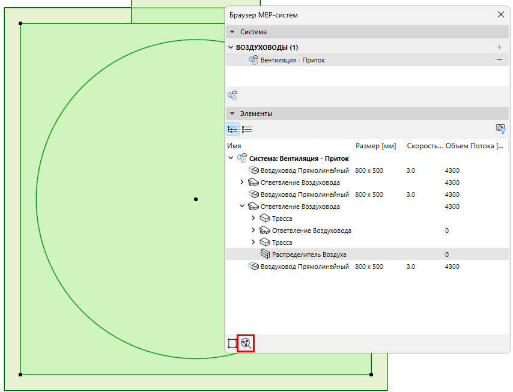Switch to flat list view

[x=247, y=130]
